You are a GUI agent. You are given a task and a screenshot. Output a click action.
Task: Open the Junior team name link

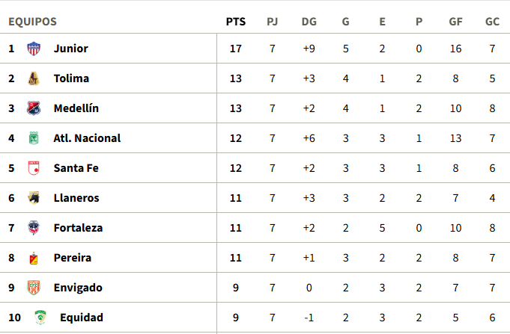click(71, 49)
